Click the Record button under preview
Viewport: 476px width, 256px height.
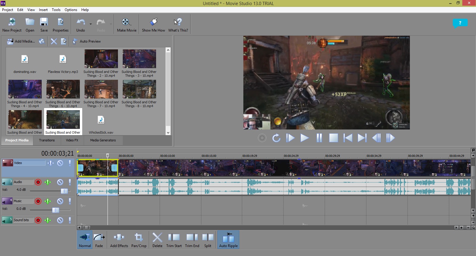pyautogui.click(x=262, y=138)
